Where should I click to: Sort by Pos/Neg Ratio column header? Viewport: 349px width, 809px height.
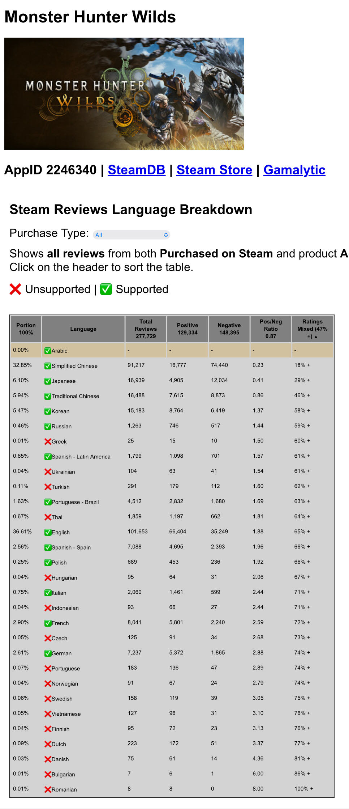click(271, 329)
